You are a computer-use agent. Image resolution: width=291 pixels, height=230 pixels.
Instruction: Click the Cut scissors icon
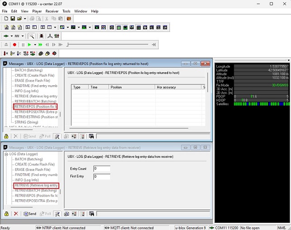pyautogui.click(x=46, y=18)
